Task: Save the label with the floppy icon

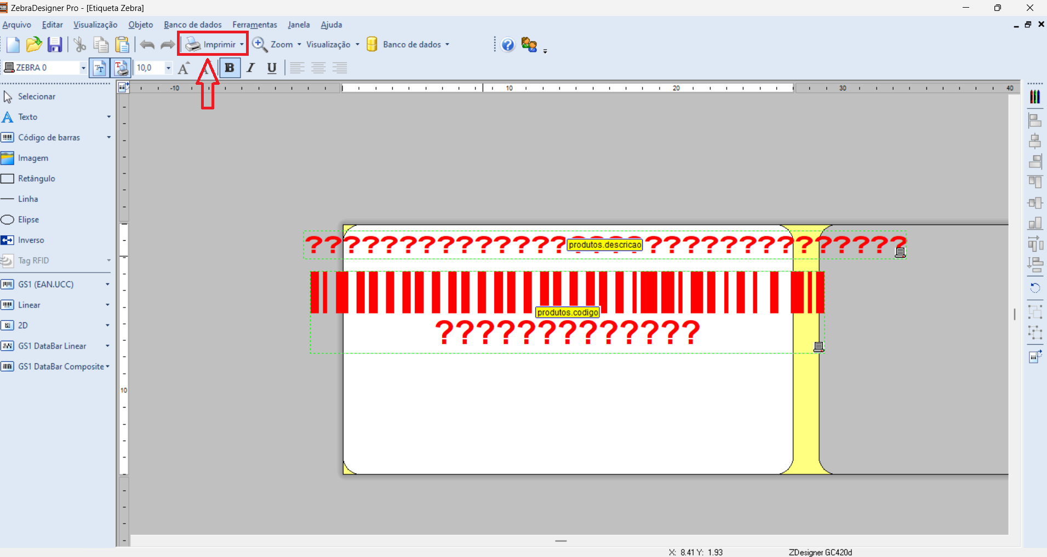Action: (55, 44)
